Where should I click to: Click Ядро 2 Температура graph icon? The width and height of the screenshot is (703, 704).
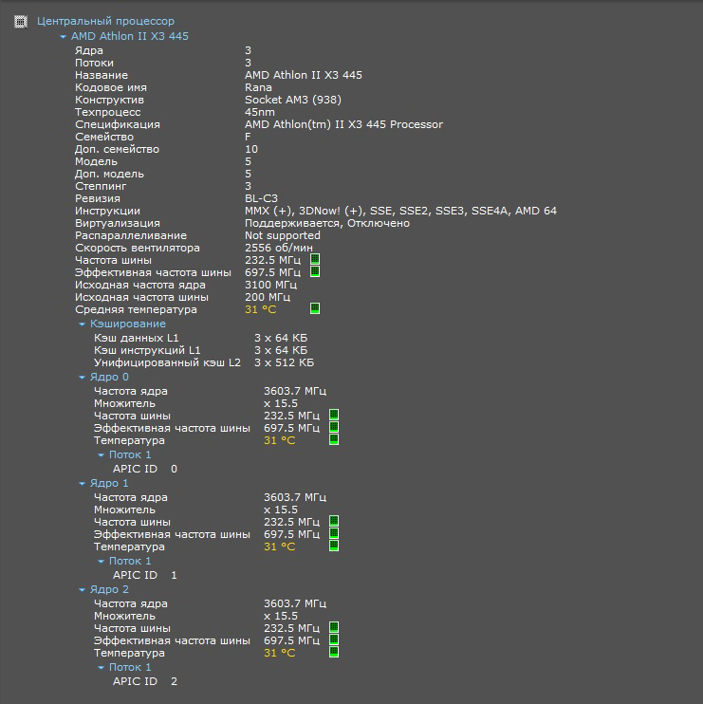click(x=334, y=653)
